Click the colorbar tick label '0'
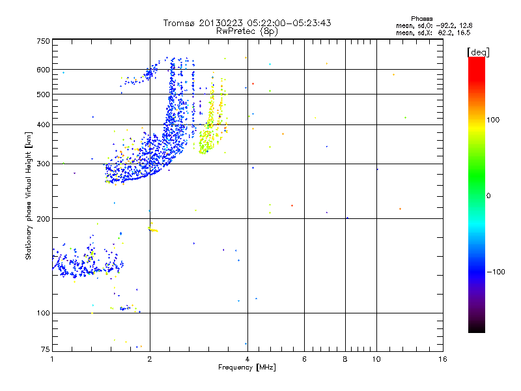This screenshot has width=521, height=391. click(488, 196)
